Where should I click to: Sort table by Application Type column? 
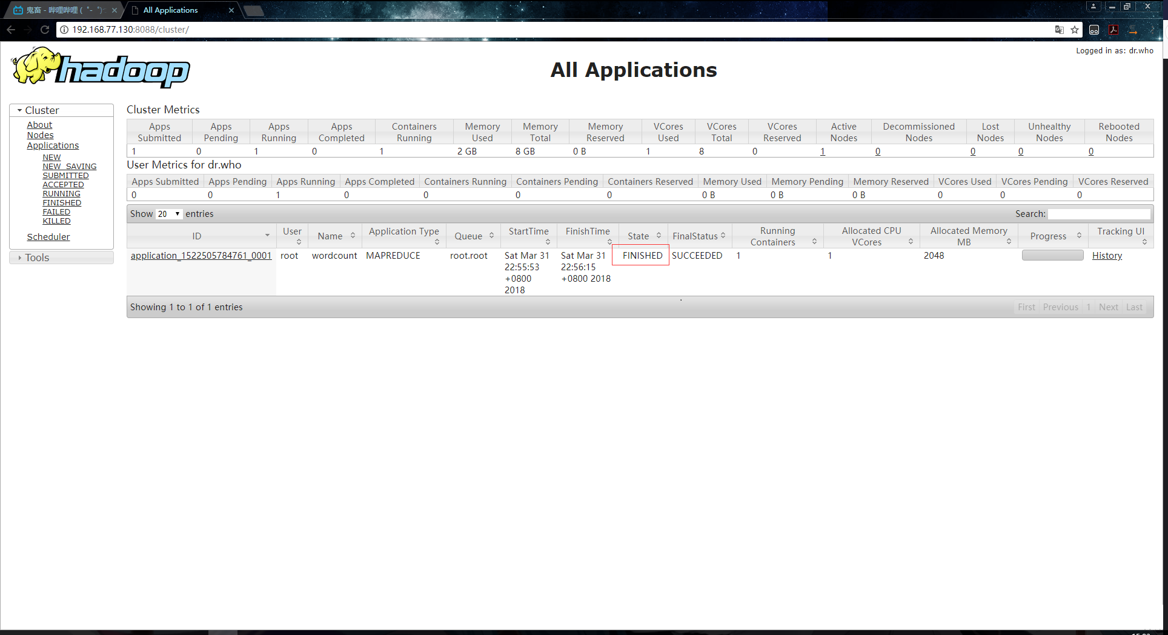pos(404,236)
